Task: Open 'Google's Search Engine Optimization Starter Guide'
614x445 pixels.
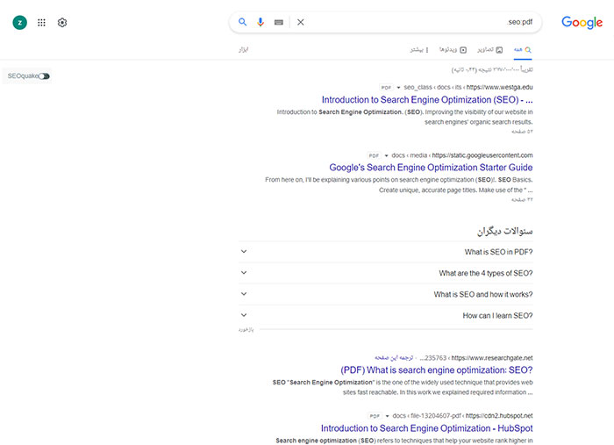Action: click(x=431, y=168)
